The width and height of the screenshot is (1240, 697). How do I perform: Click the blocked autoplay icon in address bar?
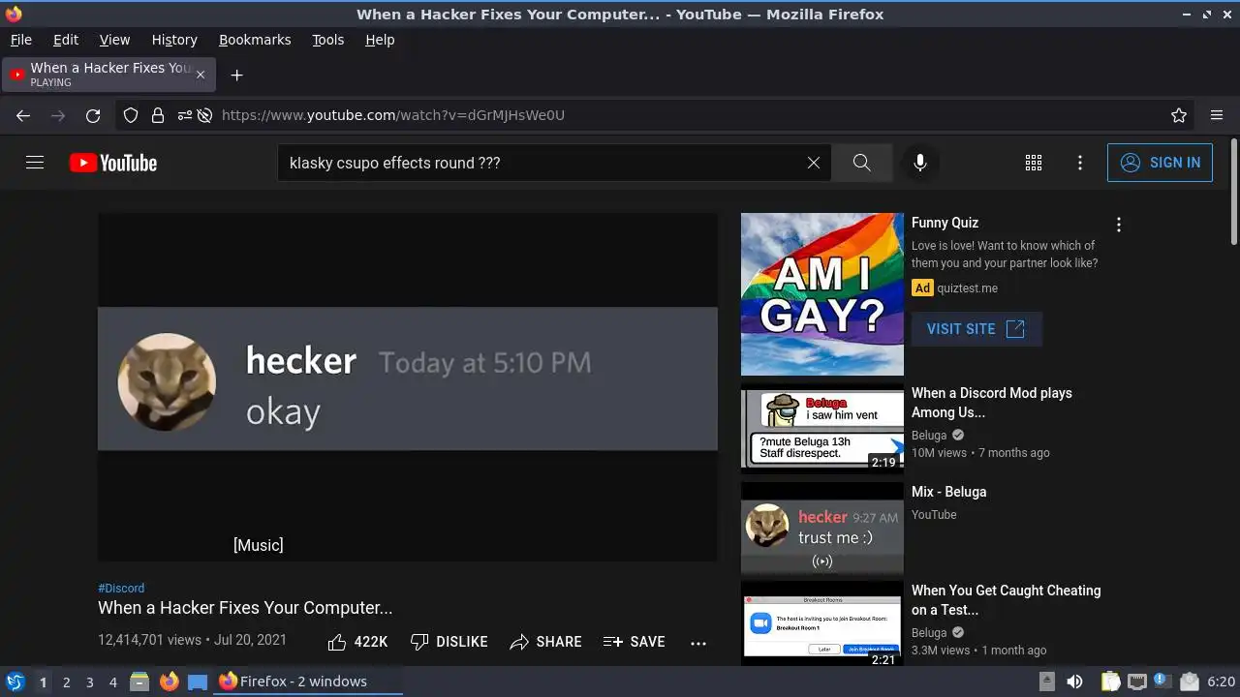point(204,115)
